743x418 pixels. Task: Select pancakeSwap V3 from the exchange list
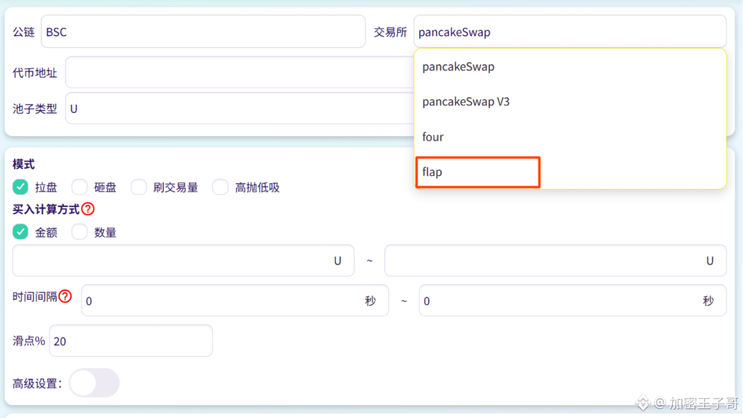click(x=571, y=102)
